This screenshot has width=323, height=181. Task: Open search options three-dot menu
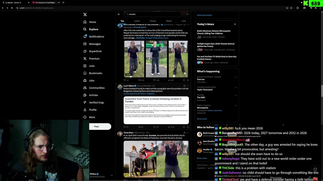(x=187, y=14)
